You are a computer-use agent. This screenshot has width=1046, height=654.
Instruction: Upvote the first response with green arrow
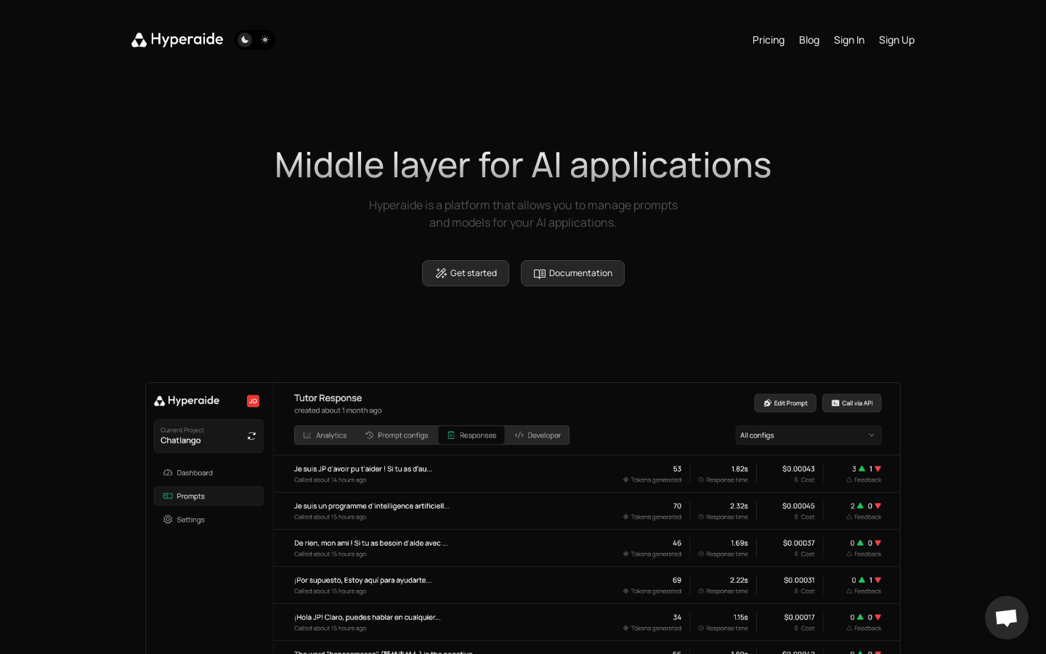tap(862, 469)
